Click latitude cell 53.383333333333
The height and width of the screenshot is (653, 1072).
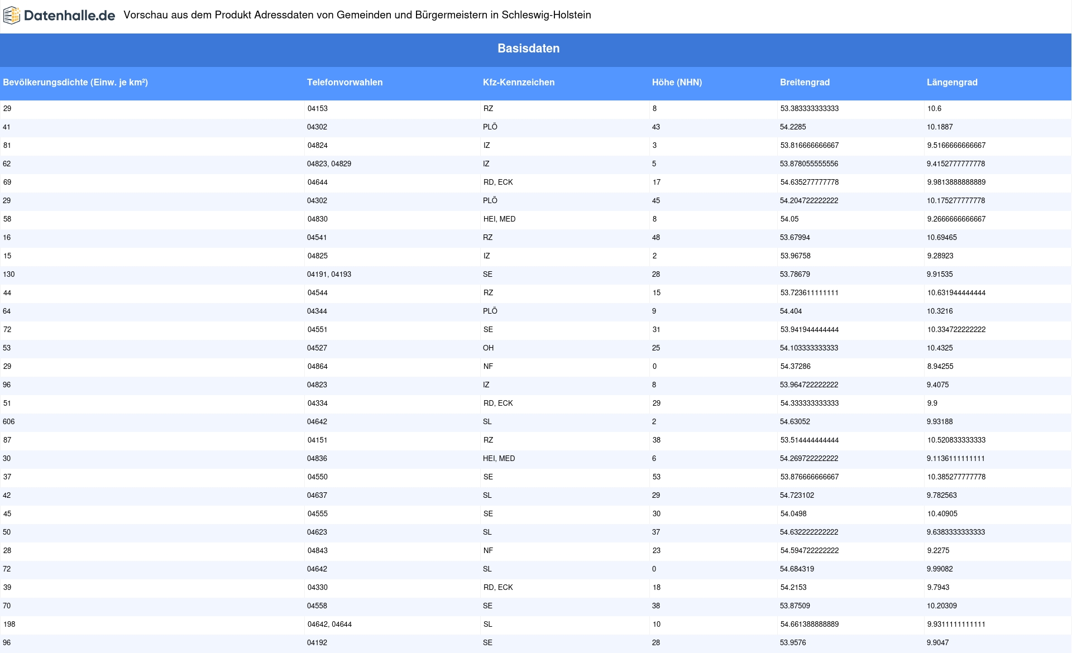pos(810,109)
